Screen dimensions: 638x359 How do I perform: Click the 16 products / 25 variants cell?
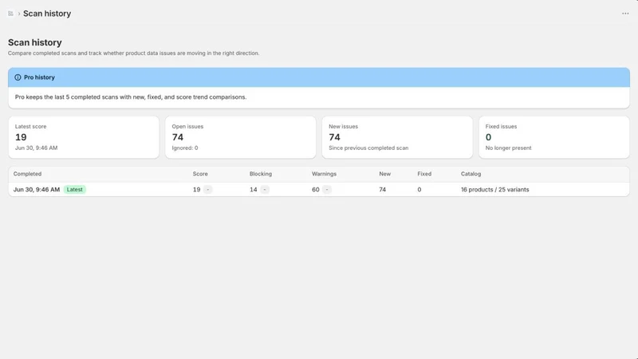[x=494, y=190]
